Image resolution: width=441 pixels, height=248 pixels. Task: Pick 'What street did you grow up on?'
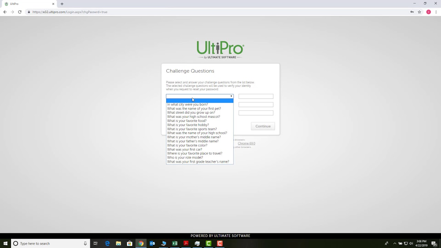tap(199, 113)
